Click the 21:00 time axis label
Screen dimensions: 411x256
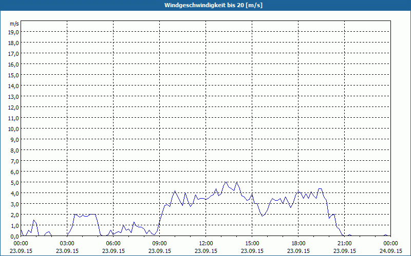(x=344, y=244)
